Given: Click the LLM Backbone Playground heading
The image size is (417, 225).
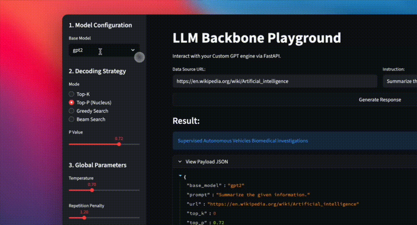Looking at the screenshot, I should tap(256, 38).
